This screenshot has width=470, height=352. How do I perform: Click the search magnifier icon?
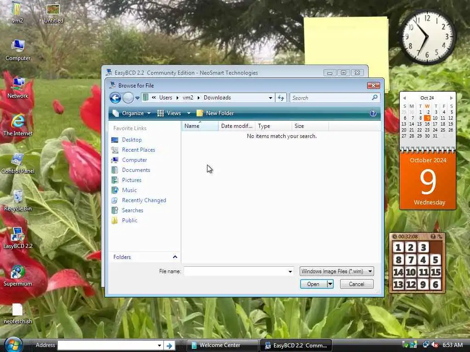(375, 98)
